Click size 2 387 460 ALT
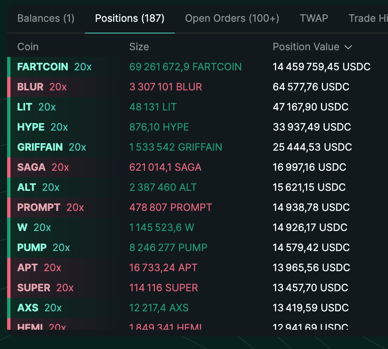388x349 pixels. point(163,187)
